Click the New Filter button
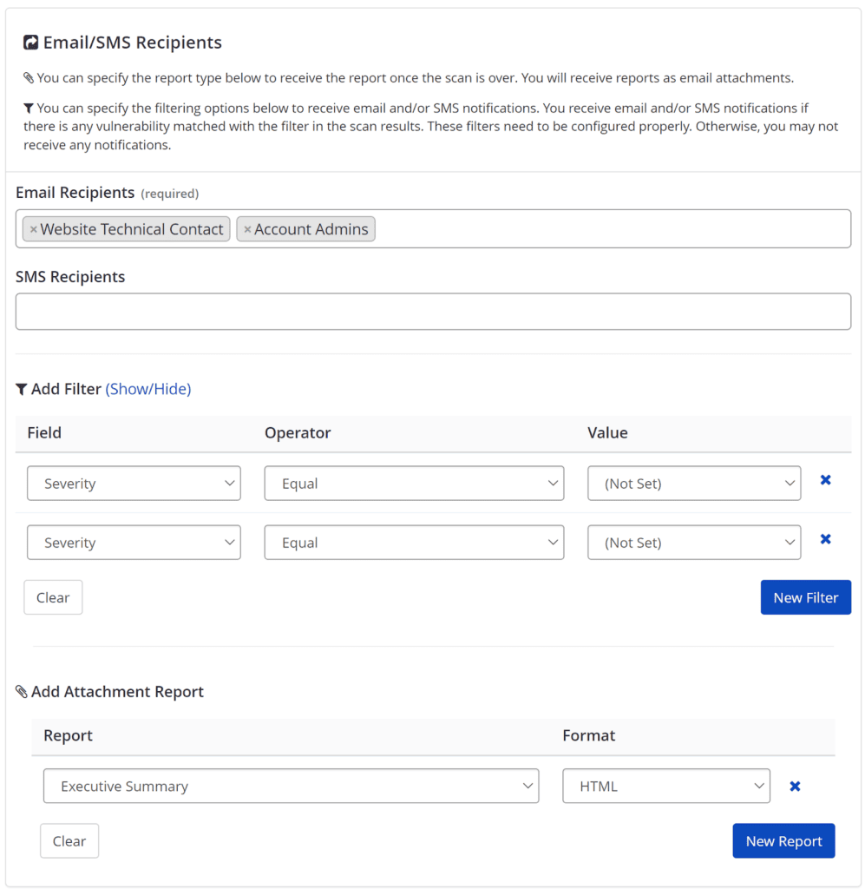 [x=805, y=597]
